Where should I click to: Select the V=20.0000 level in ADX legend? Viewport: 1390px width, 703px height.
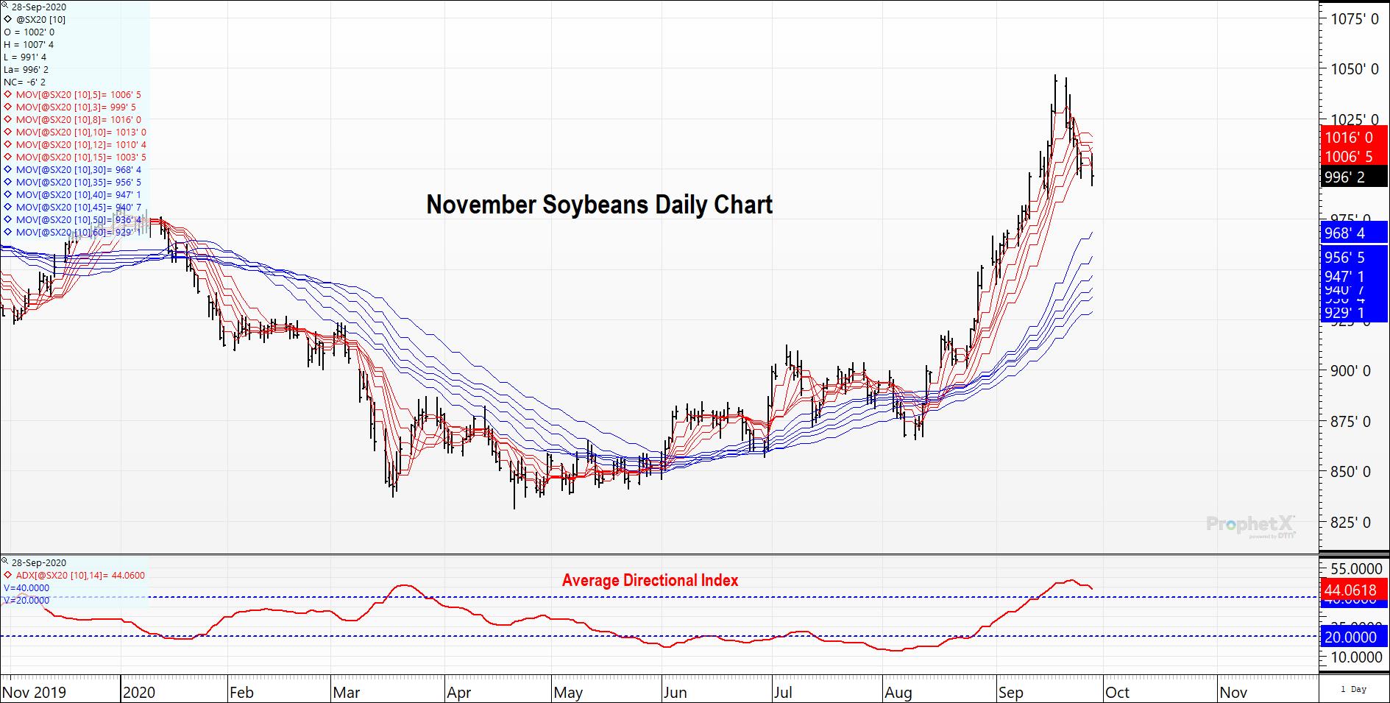(26, 601)
